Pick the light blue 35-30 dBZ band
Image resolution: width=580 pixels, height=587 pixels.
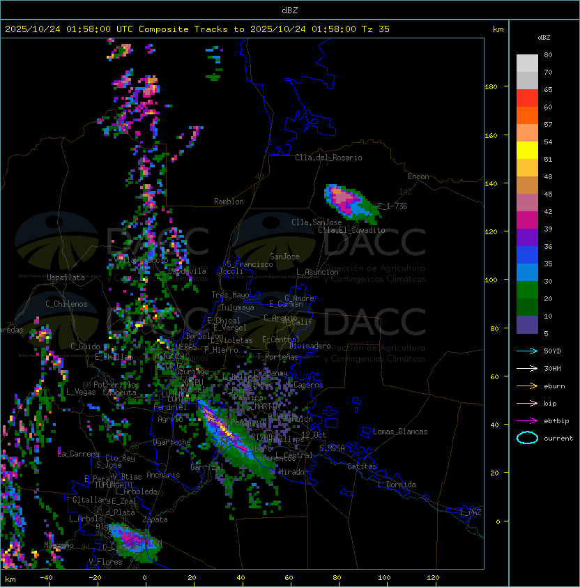point(527,272)
